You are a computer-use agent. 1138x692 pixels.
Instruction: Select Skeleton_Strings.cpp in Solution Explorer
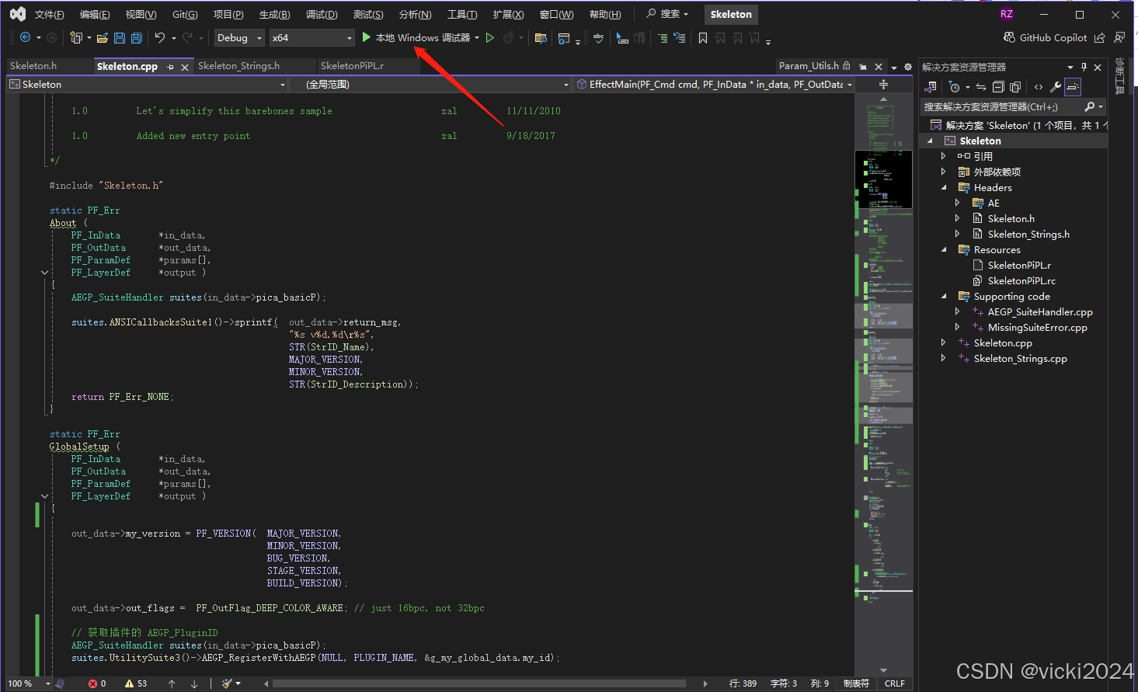(x=1020, y=358)
